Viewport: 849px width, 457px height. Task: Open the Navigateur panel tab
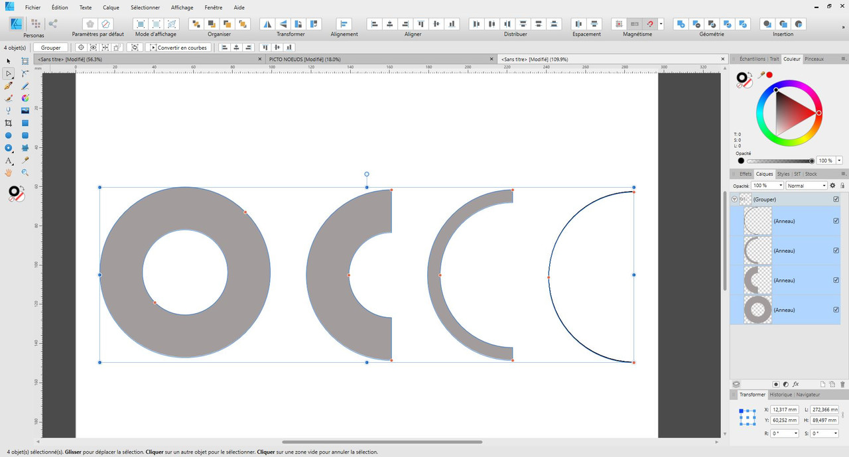[808, 395]
